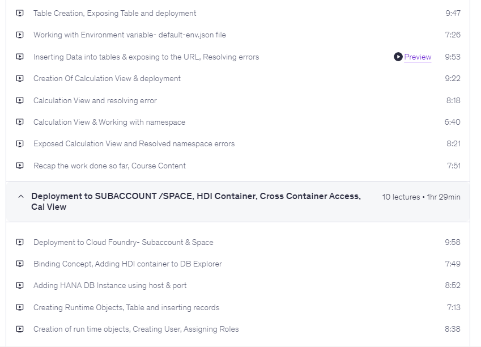Image resolution: width=481 pixels, height=347 pixels.
Task: Click video icon beside Environment variable lecture
Action: coord(20,35)
